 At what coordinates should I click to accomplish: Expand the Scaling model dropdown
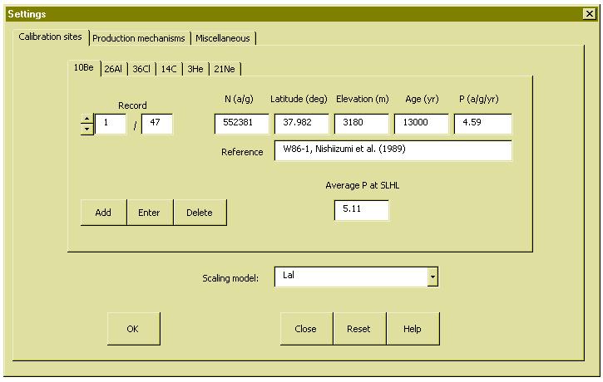pyautogui.click(x=432, y=277)
